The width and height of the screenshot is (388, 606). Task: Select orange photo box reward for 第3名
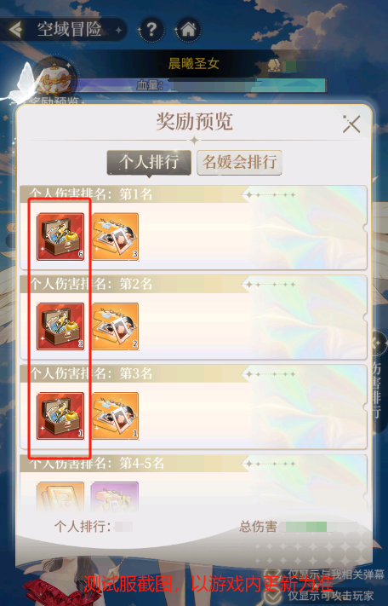click(115, 416)
